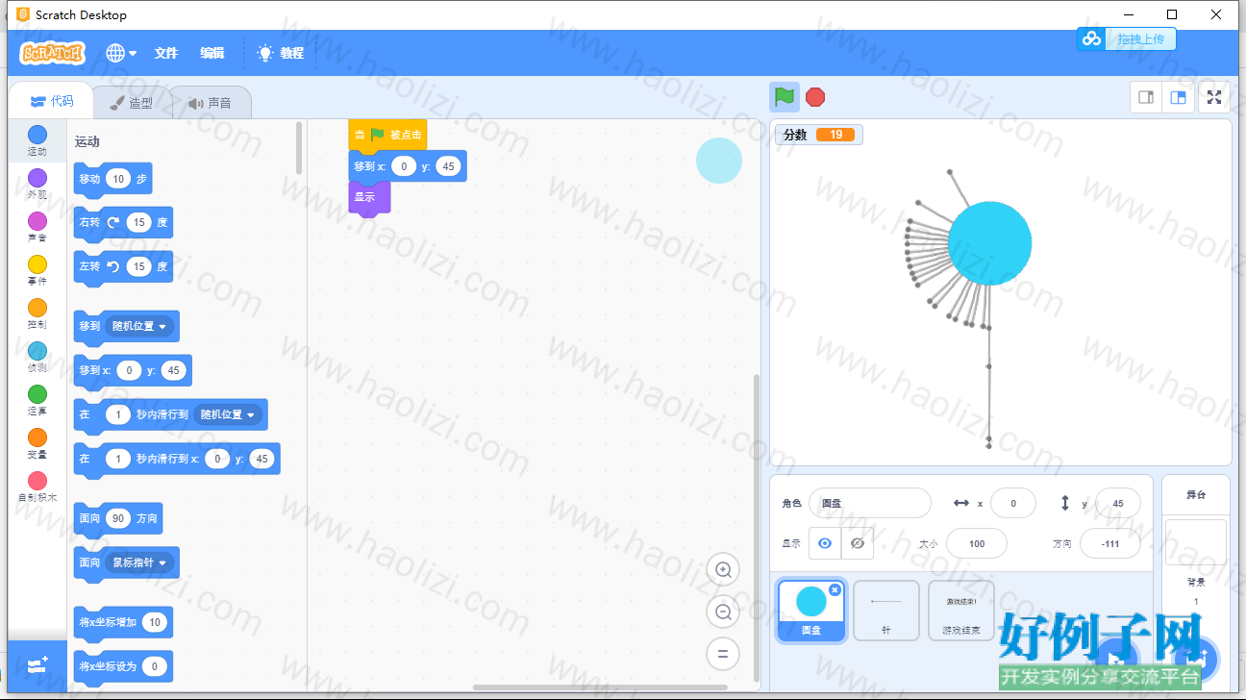
Task: Click the workspace vertical scrollbar
Action: click(756, 527)
